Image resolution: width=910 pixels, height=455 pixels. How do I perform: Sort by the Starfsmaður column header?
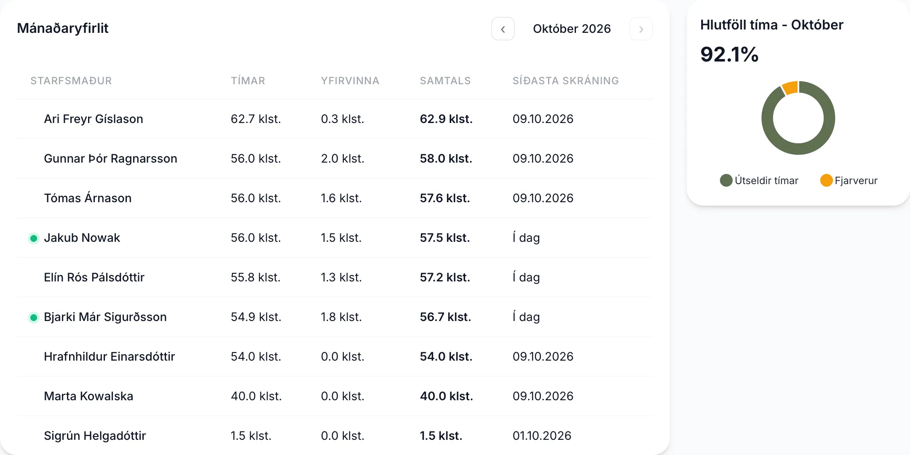pyautogui.click(x=71, y=80)
